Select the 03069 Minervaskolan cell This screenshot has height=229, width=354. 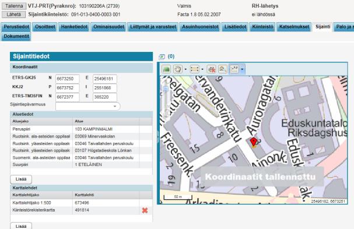pyautogui.click(x=106, y=136)
